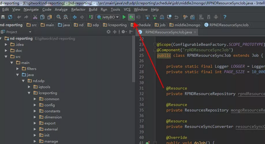This screenshot has height=144, width=265.
Task: Expand the .idea folder
Action: click(x=6, y=45)
